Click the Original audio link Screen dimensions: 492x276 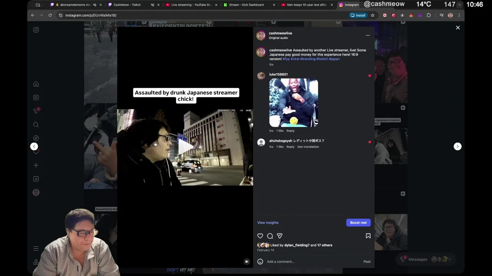(x=278, y=38)
